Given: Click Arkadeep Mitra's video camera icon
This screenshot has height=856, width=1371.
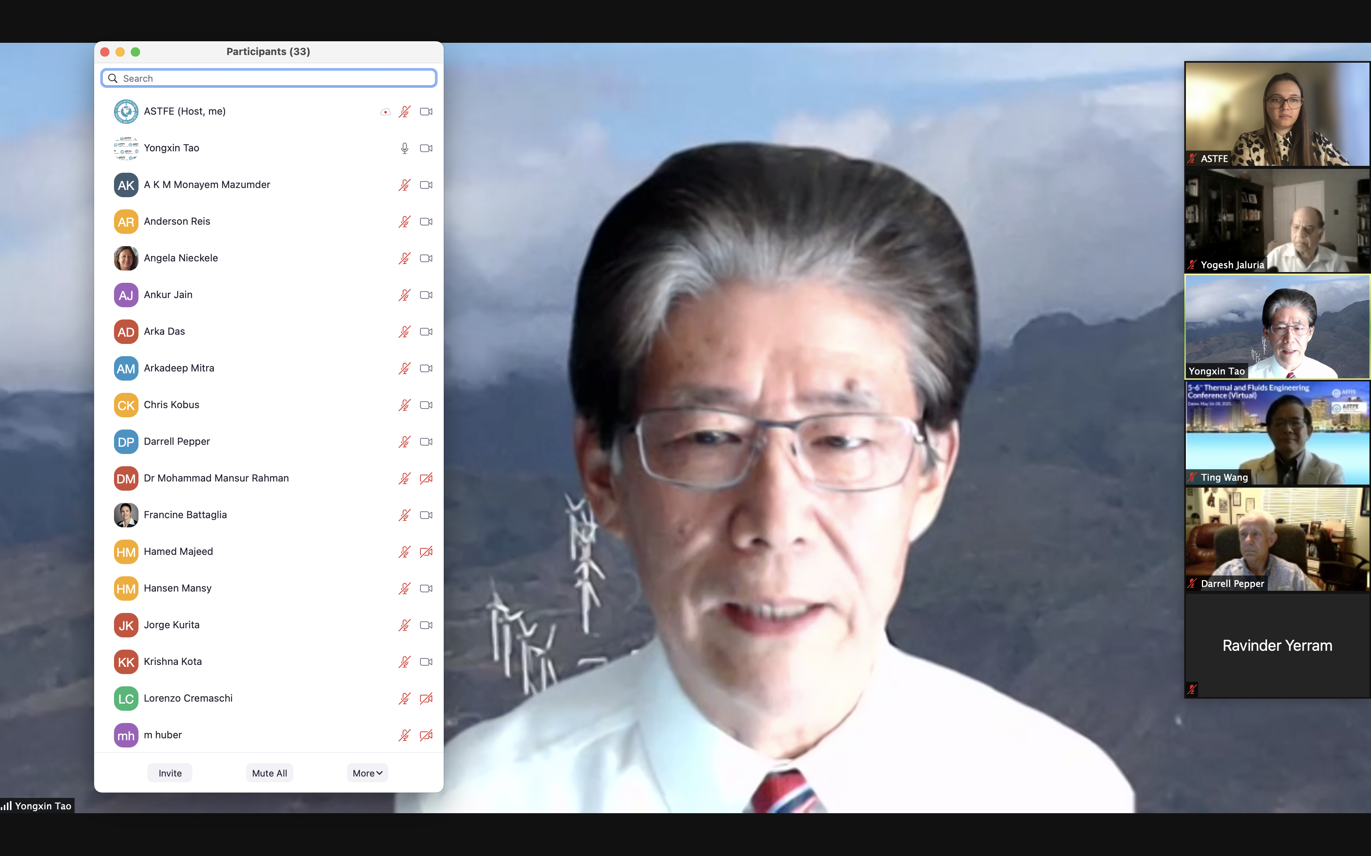Looking at the screenshot, I should pos(426,368).
